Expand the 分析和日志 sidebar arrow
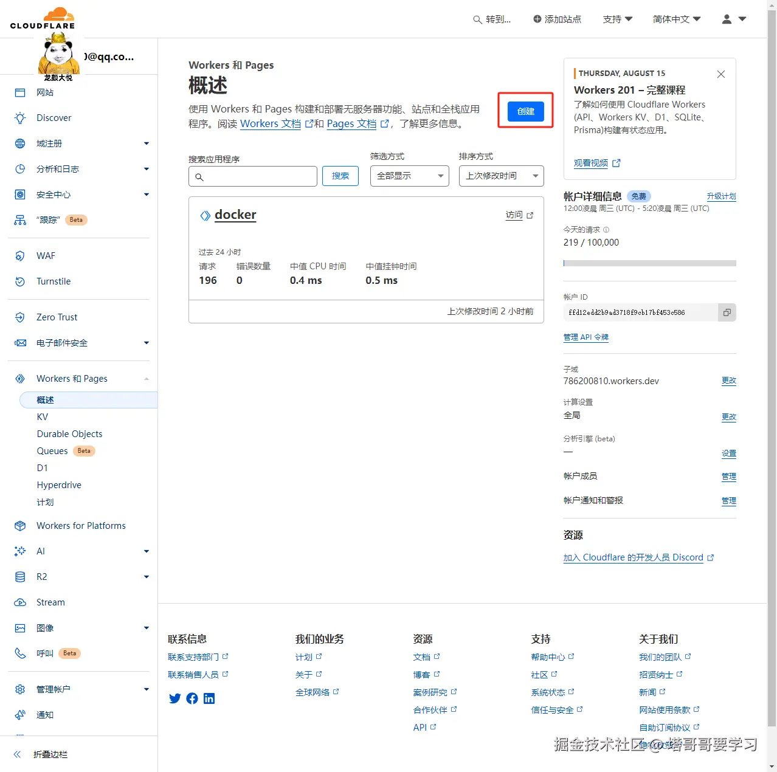Screen dimensions: 777x772 [147, 169]
